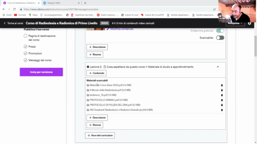
Task: Reload the page
Action: pos(14,9)
